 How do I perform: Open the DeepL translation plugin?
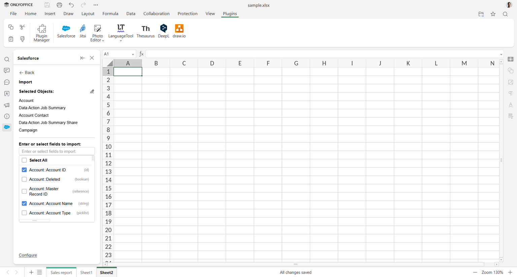[x=163, y=31]
